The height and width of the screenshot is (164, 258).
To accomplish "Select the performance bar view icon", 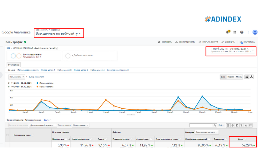I will pos(237,125).
